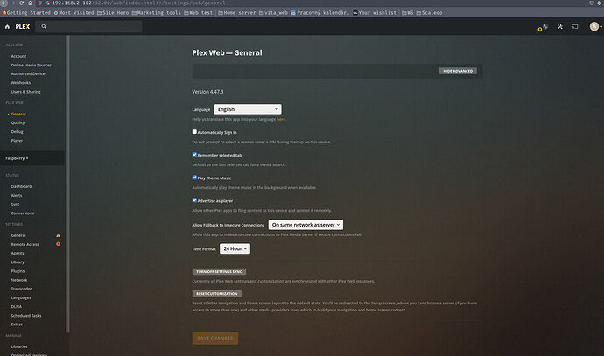Click the Hide Advanced button
Image resolution: width=604 pixels, height=356 pixels.
click(458, 71)
